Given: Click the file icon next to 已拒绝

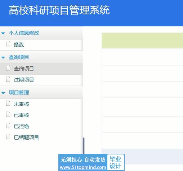Looking at the screenshot, I should click(8, 126).
